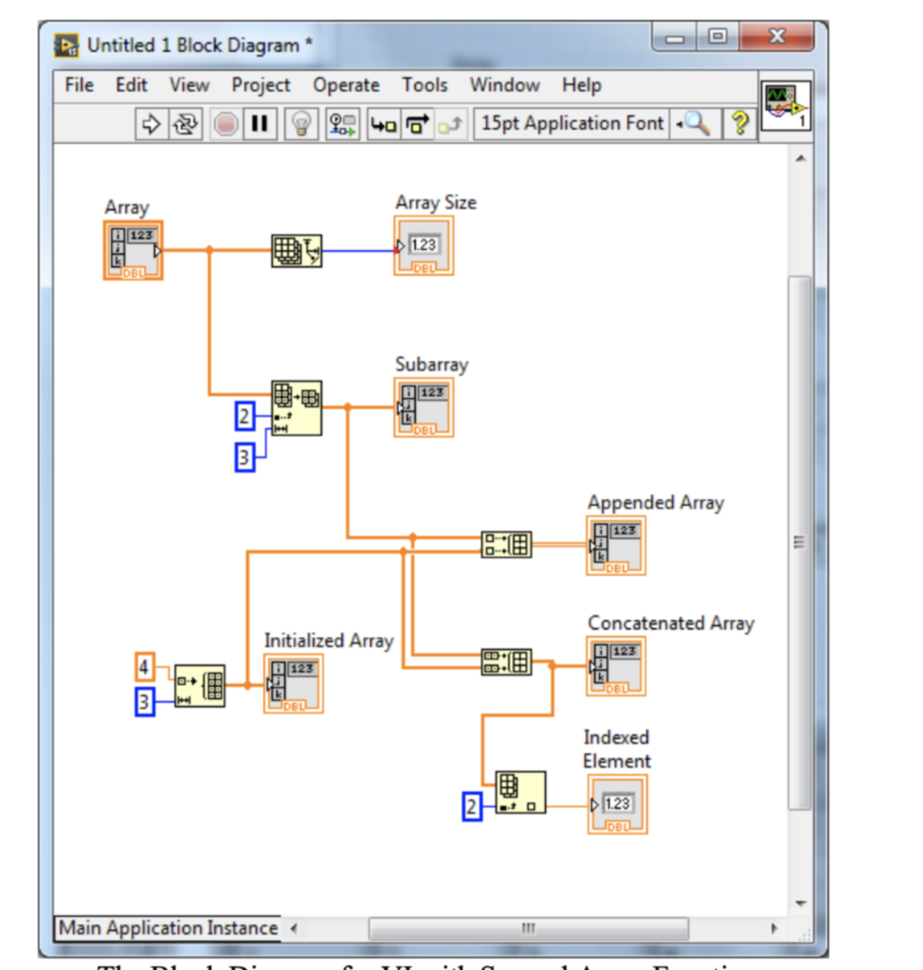Select Build Array node feeding Concatenated Array

506,662
